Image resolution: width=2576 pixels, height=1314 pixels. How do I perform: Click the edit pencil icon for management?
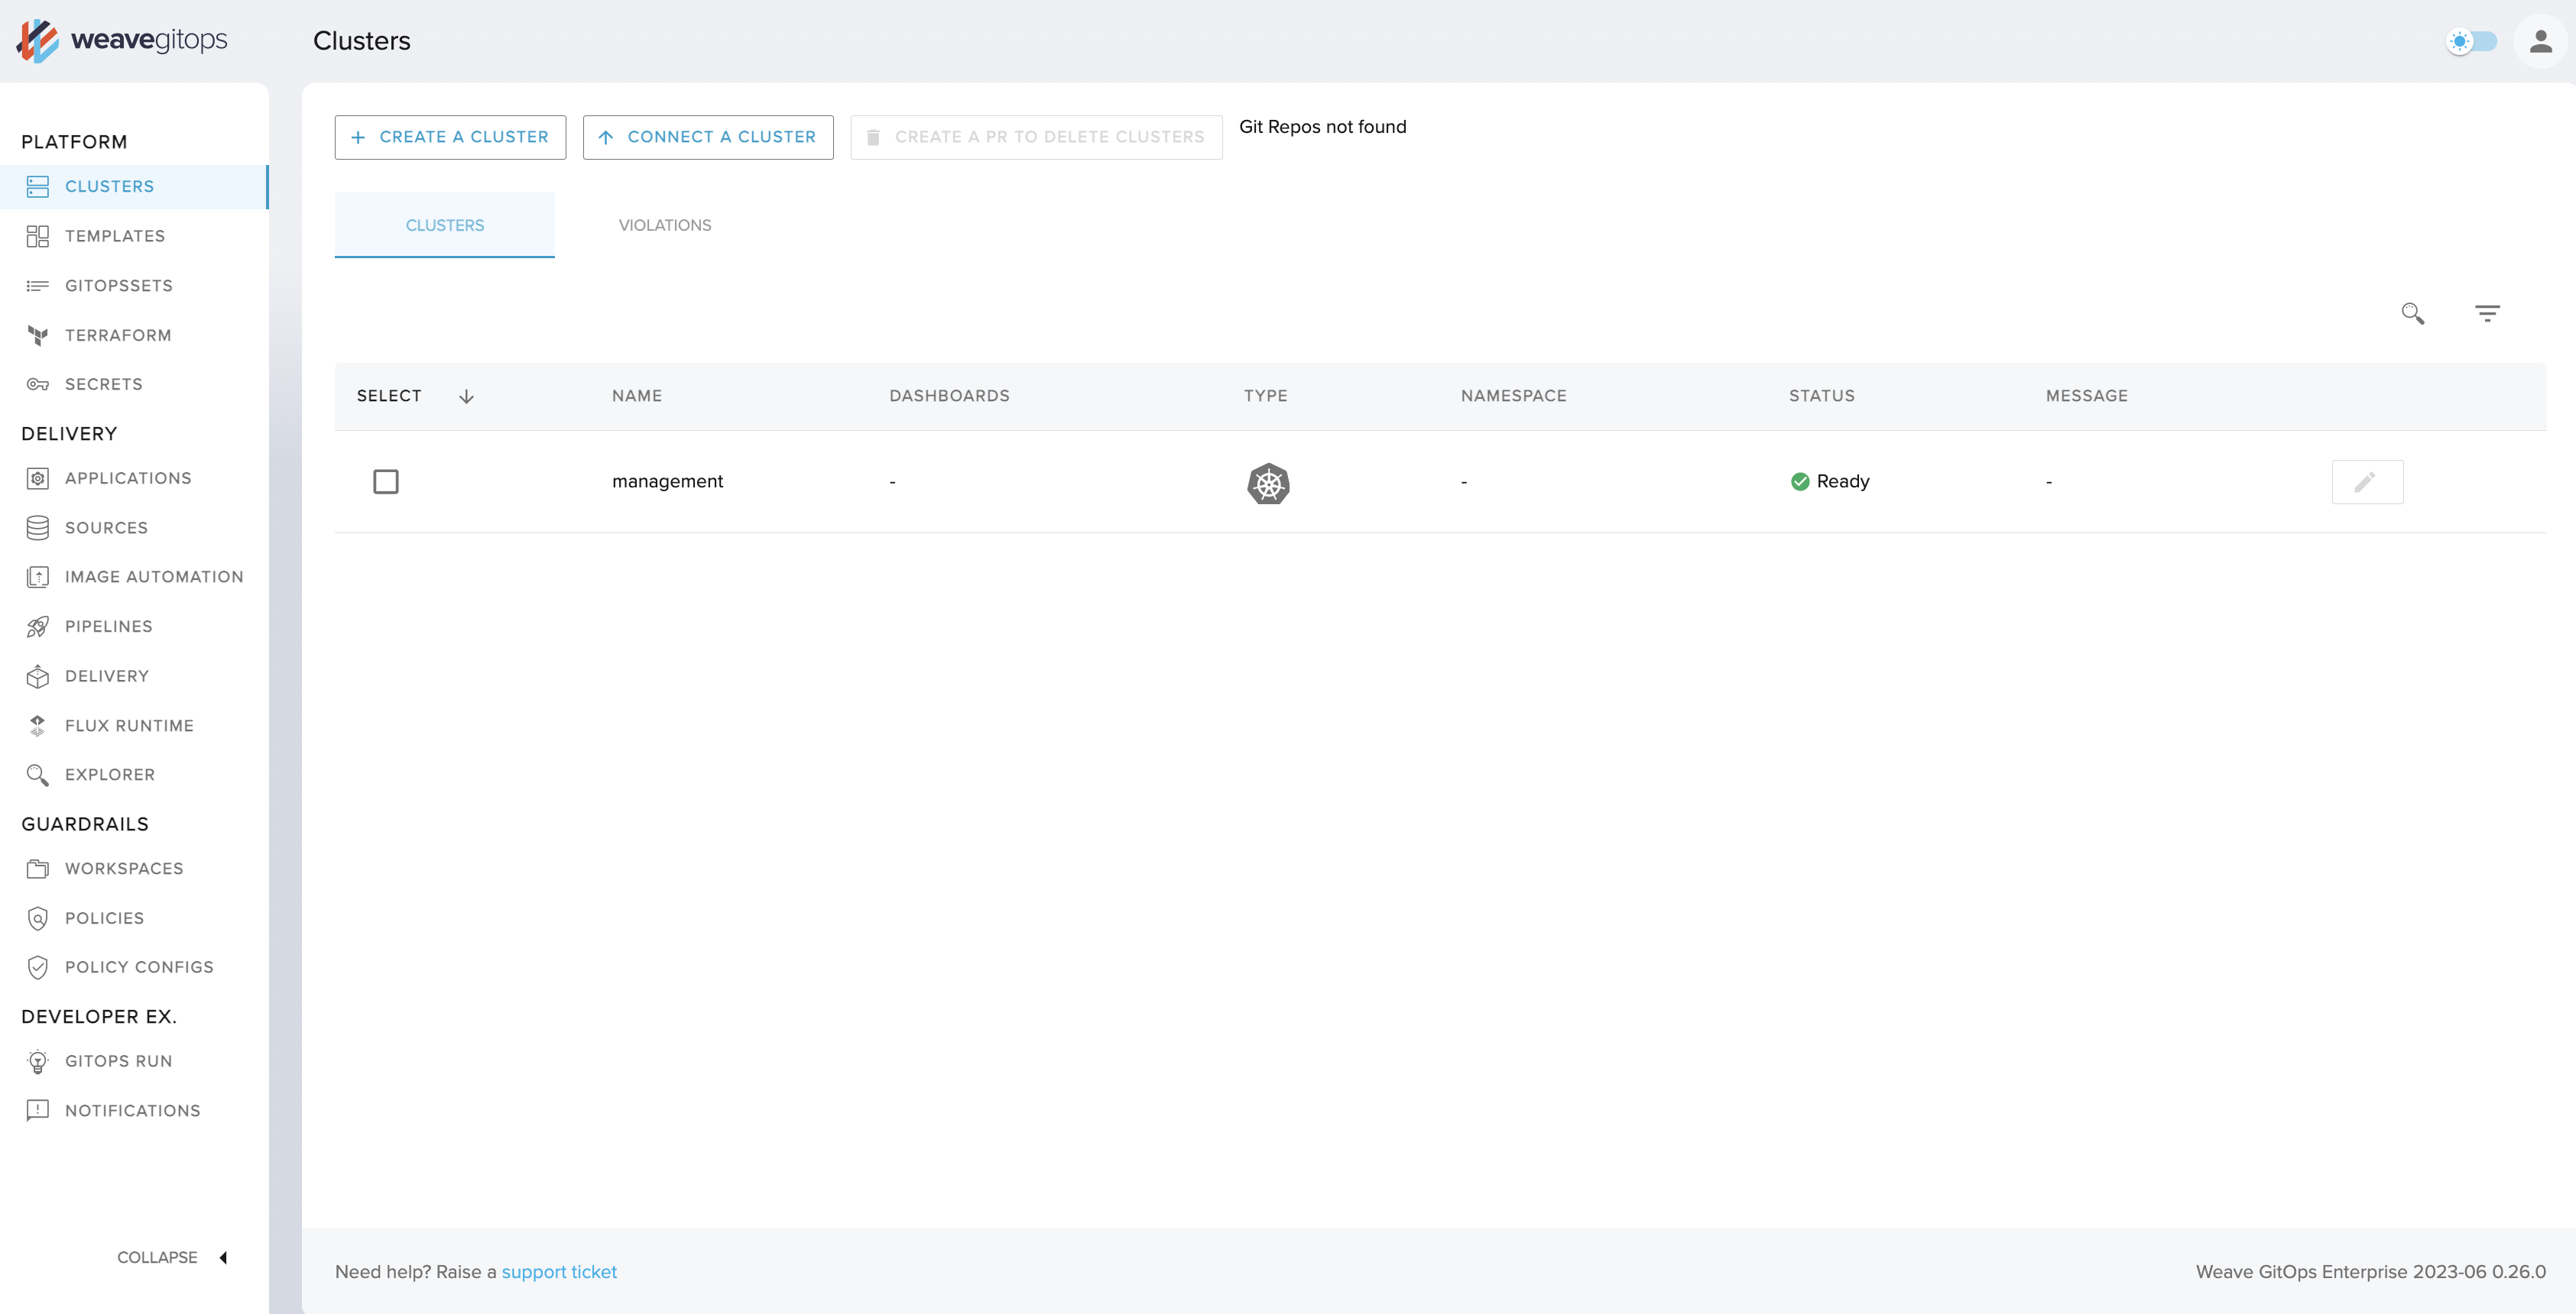2366,481
